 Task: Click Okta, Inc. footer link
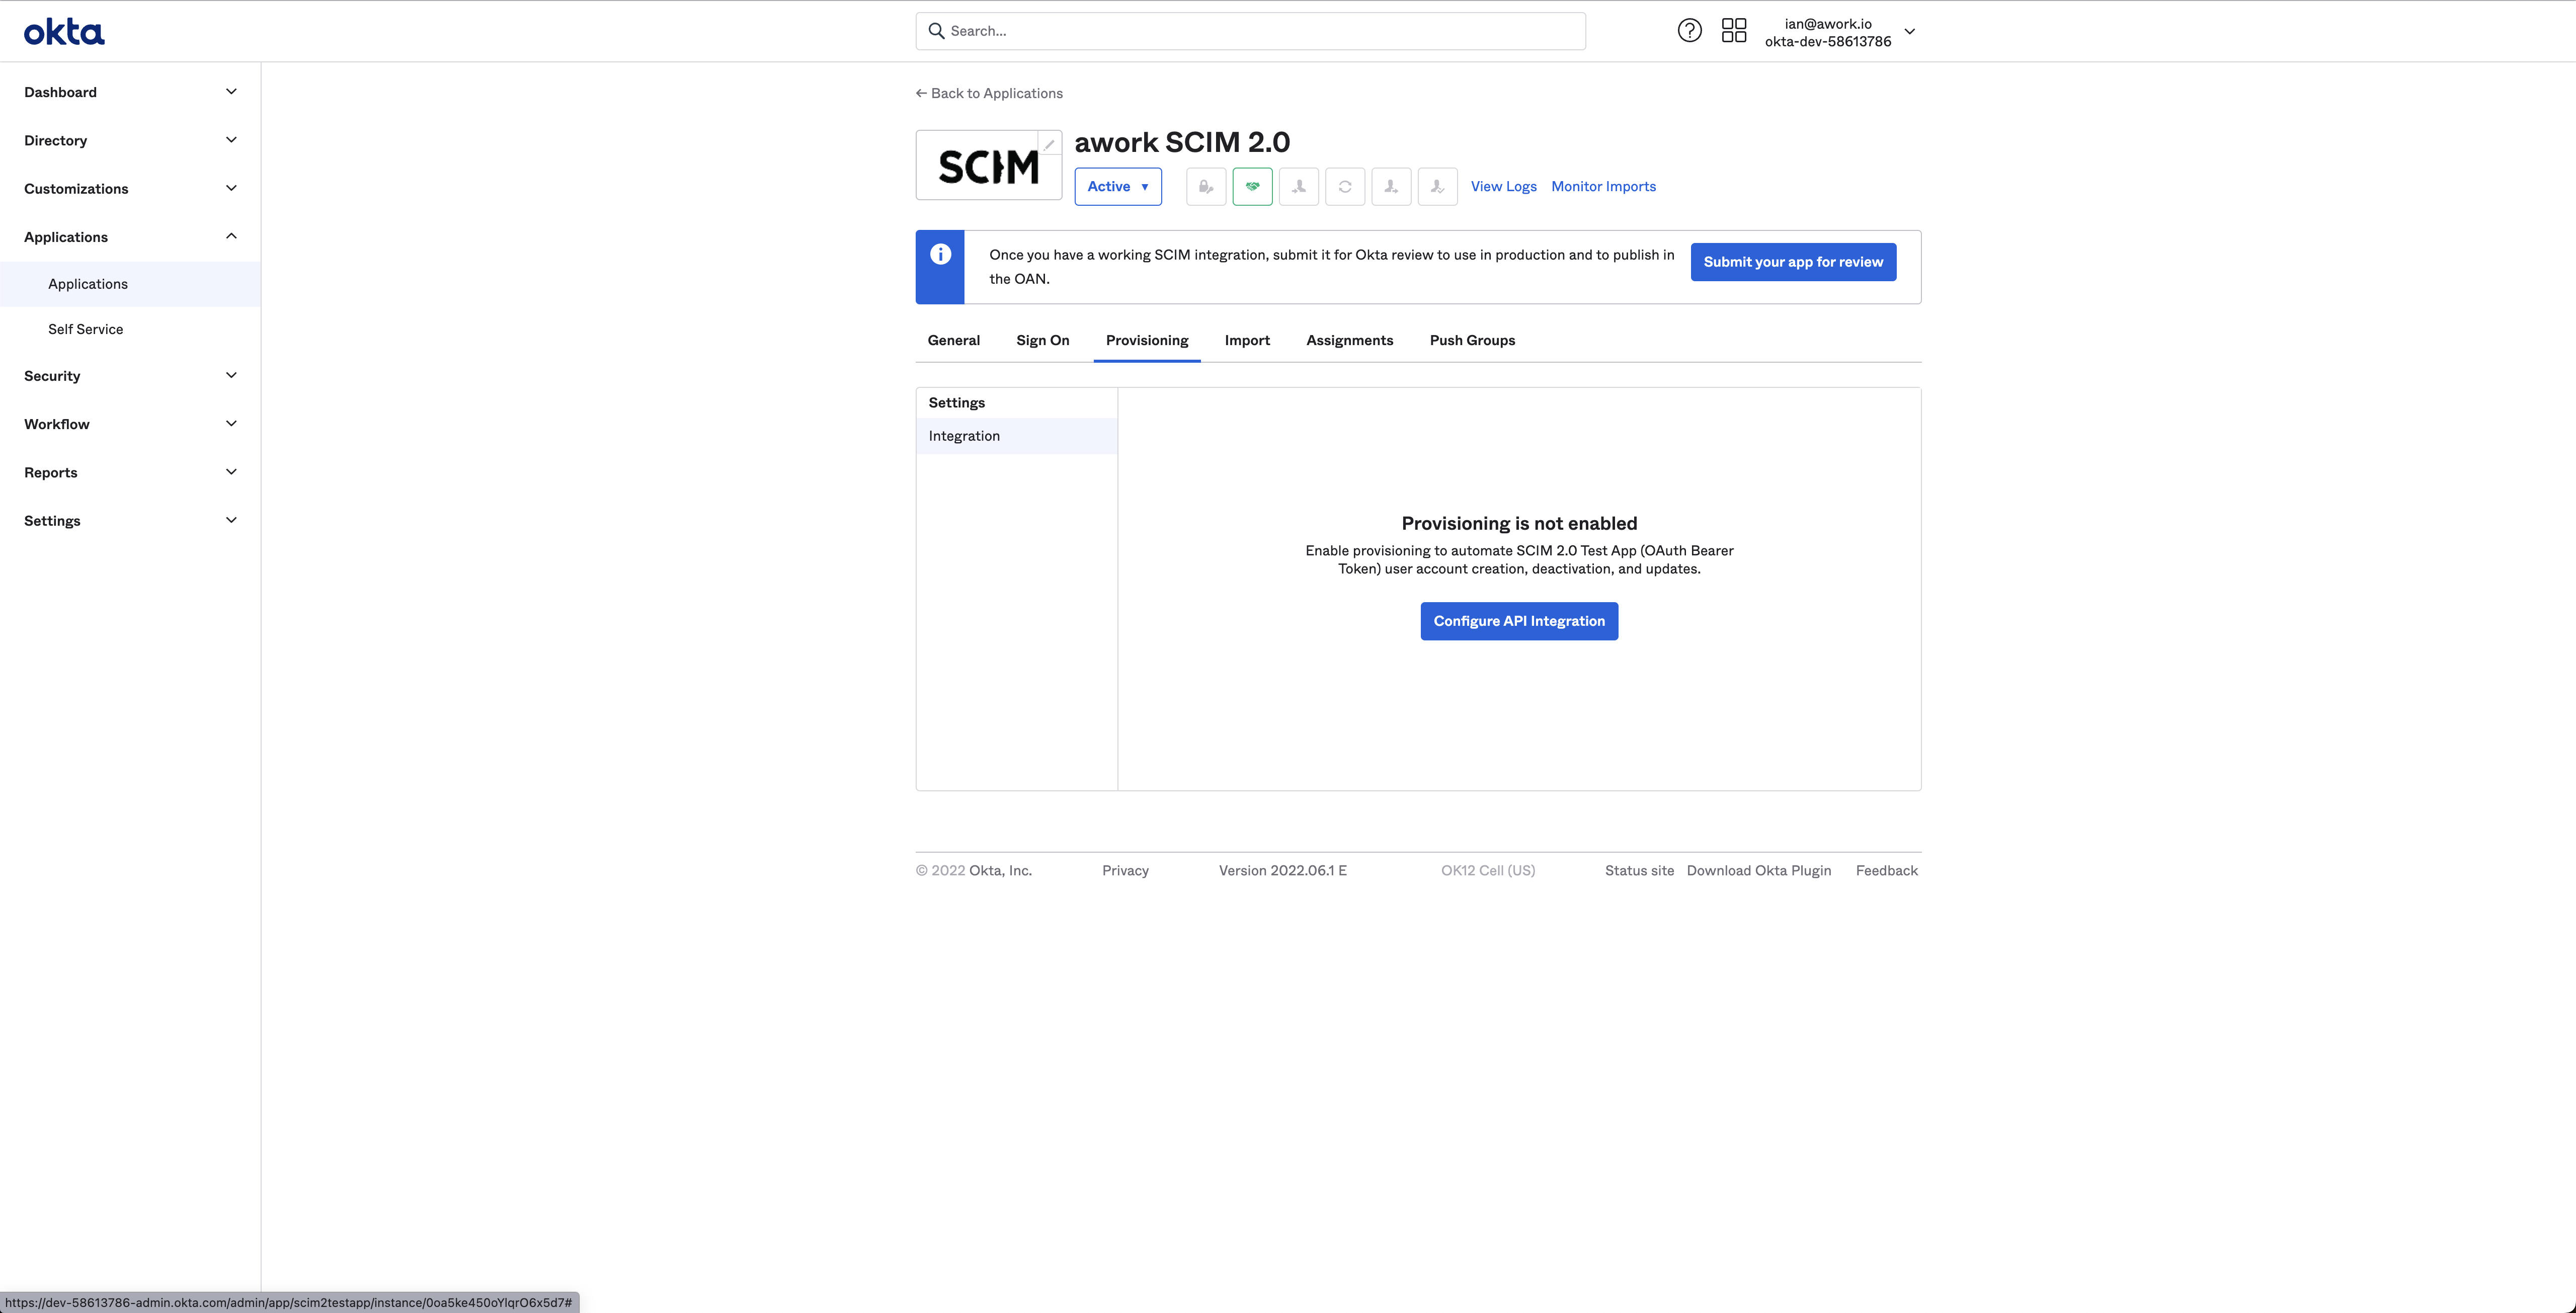(1000, 871)
